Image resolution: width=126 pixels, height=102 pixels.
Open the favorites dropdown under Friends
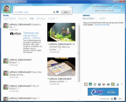[x=89, y=18]
